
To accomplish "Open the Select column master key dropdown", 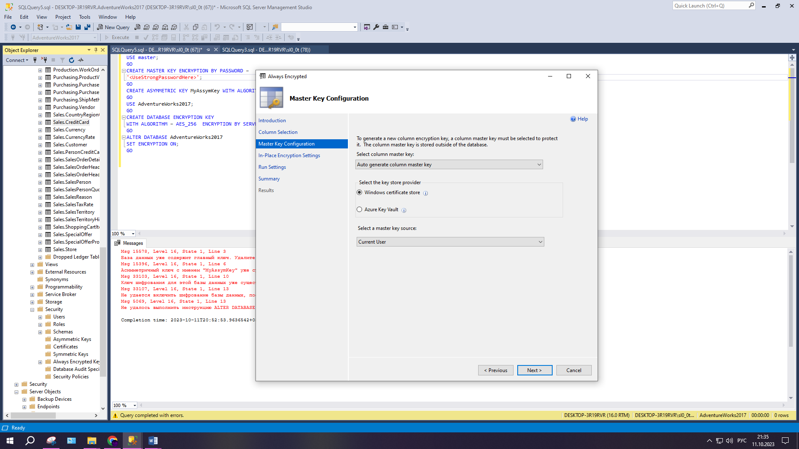I will click(x=449, y=165).
